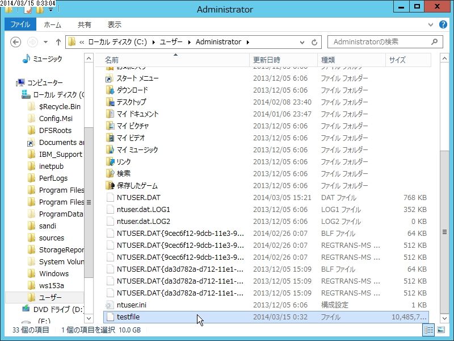Viewport: 454px width, 341px height.
Task: Sort by 種類 column header
Action: click(351, 60)
